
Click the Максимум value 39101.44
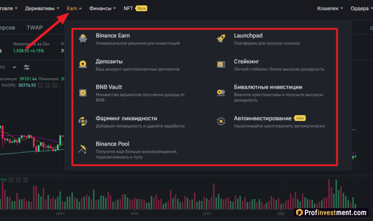coord(28,78)
